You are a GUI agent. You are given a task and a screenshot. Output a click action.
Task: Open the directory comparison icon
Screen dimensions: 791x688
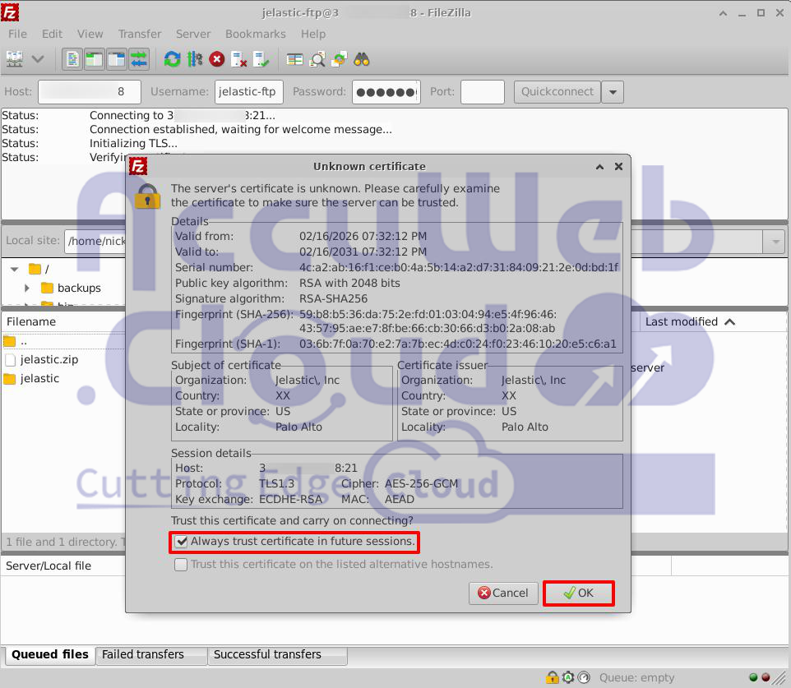point(317,59)
